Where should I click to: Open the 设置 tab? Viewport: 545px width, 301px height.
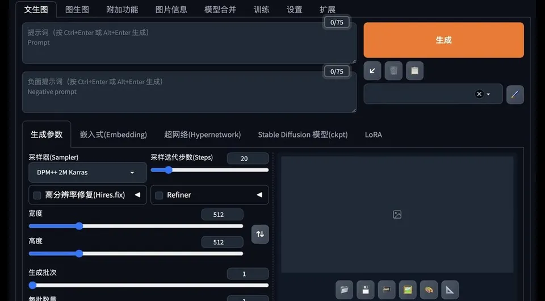295,10
